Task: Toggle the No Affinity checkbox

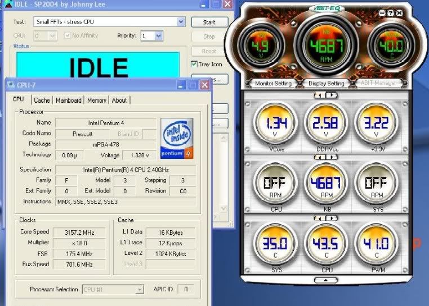Action: click(67, 35)
